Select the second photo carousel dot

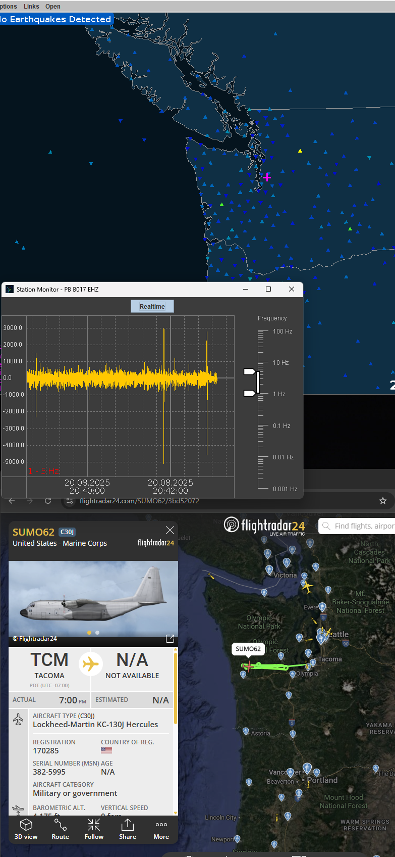point(97,633)
